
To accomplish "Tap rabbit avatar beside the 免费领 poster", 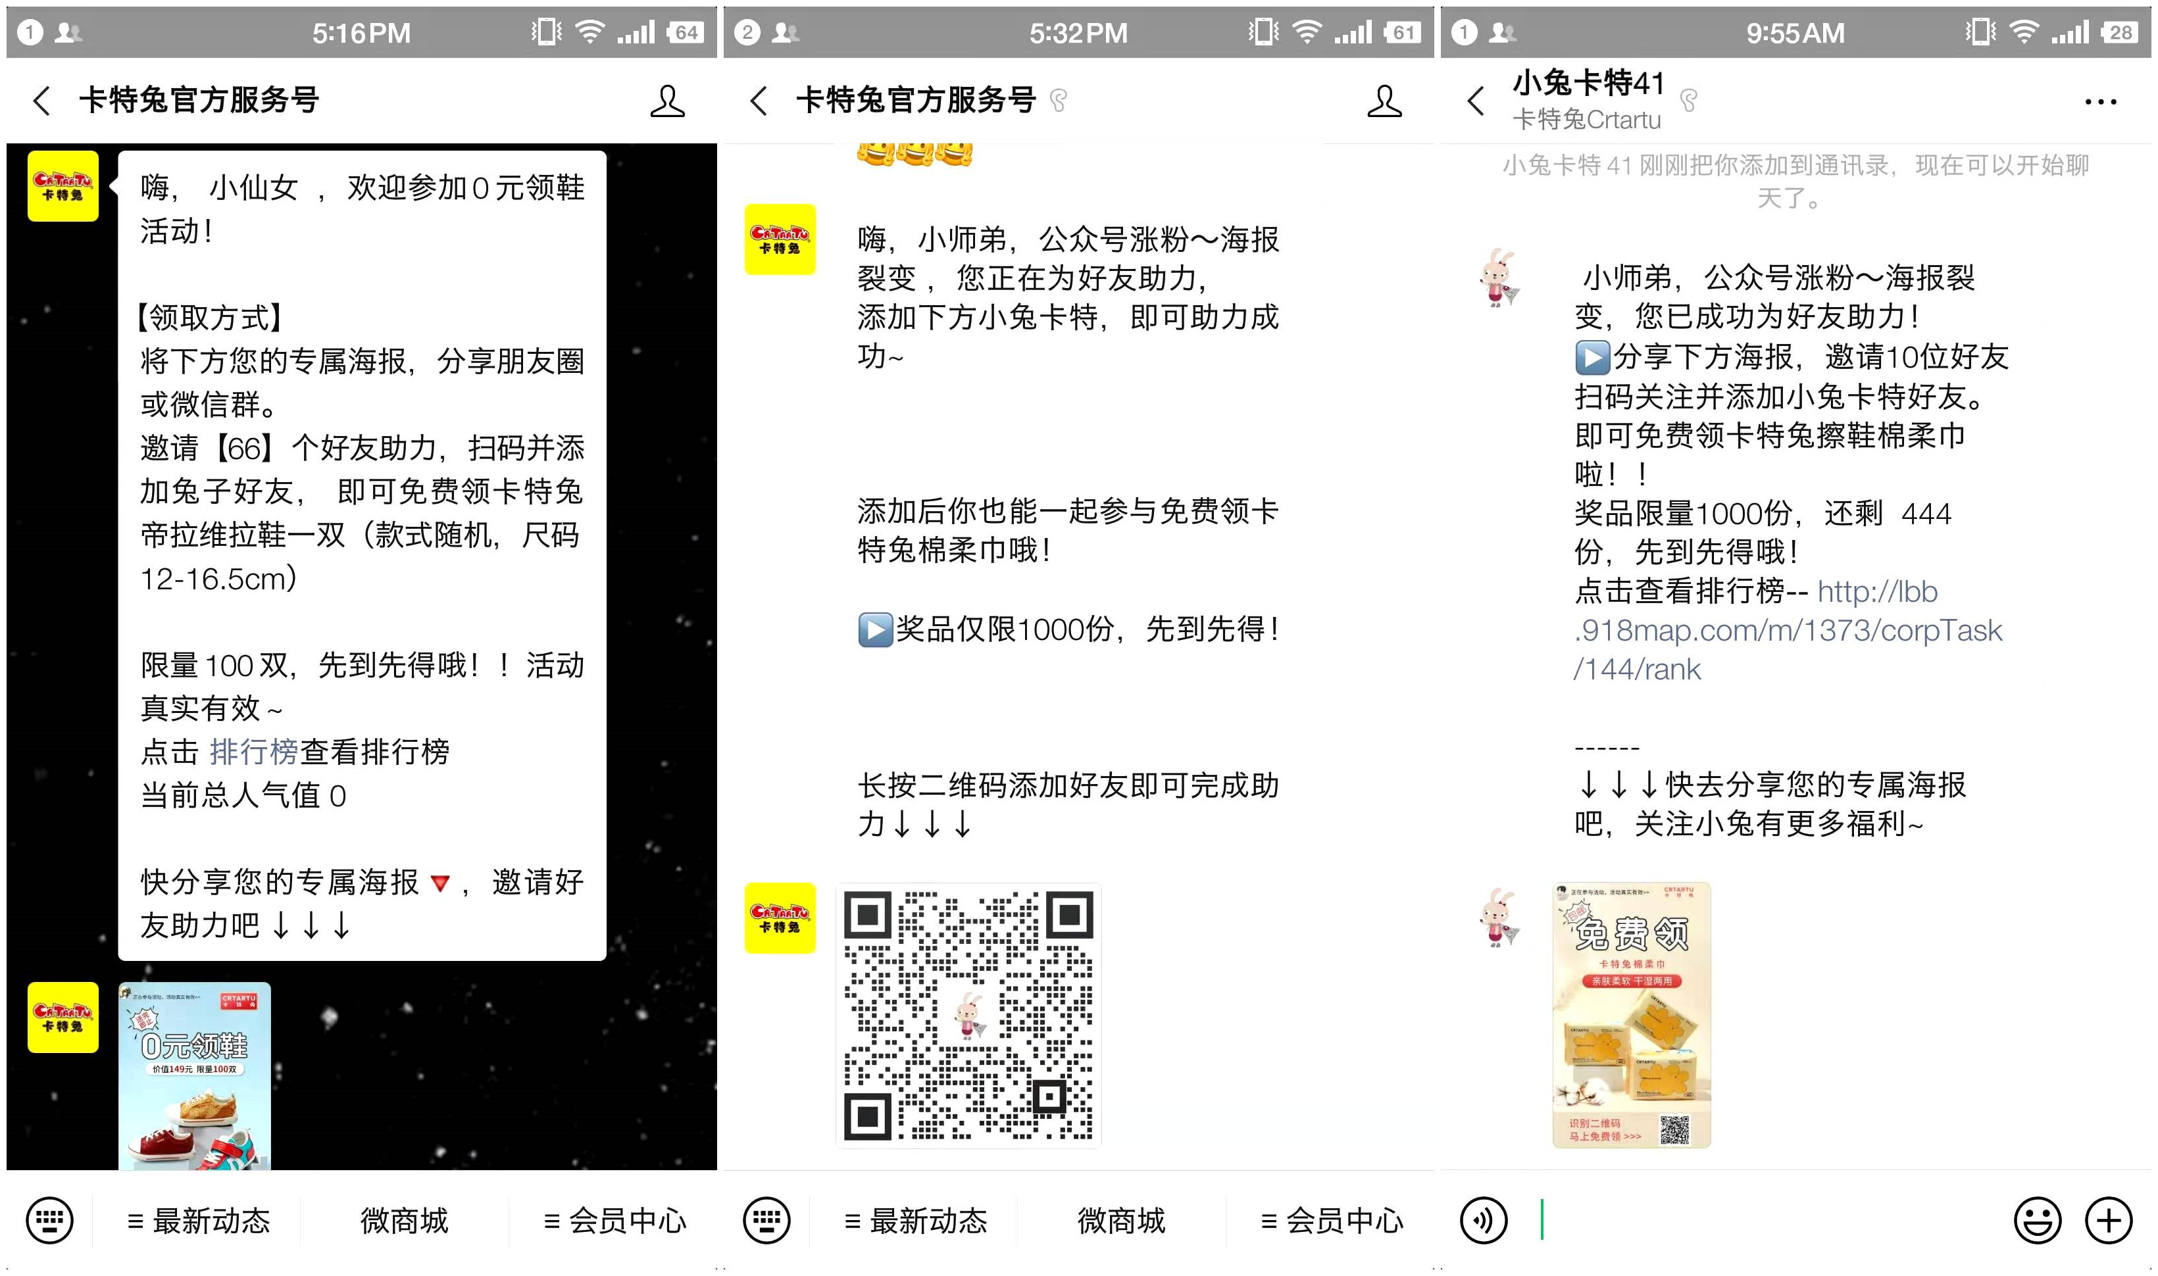I will [1499, 918].
